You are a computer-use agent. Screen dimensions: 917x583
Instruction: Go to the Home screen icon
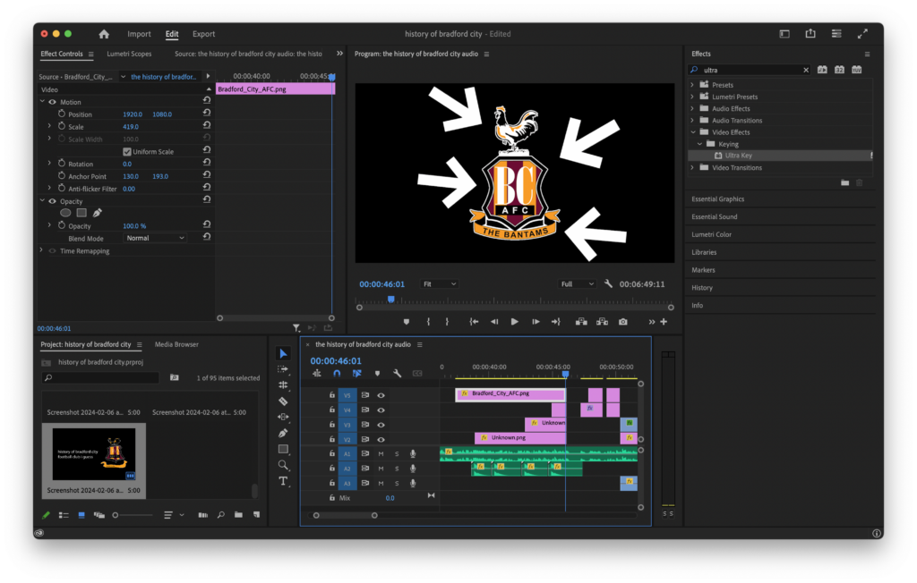point(104,34)
